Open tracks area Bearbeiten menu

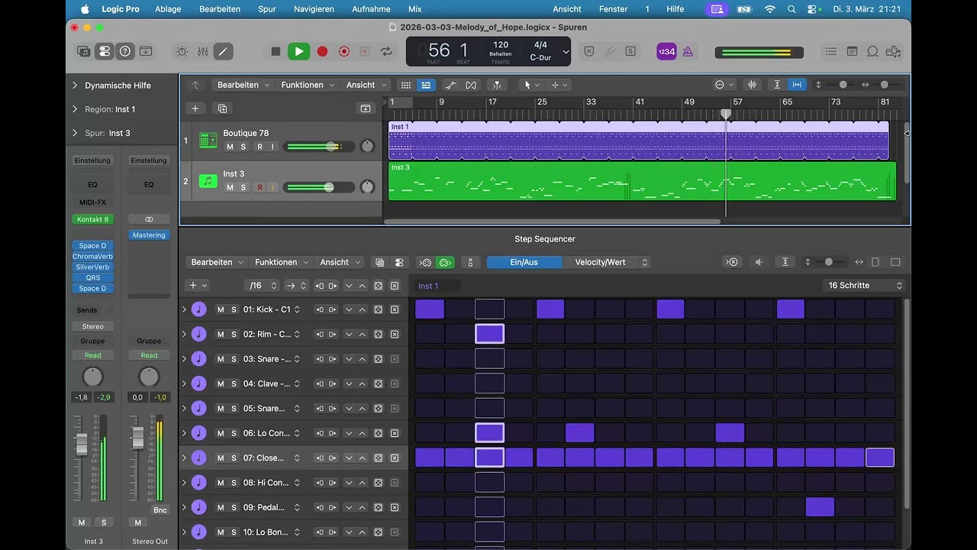pyautogui.click(x=242, y=85)
